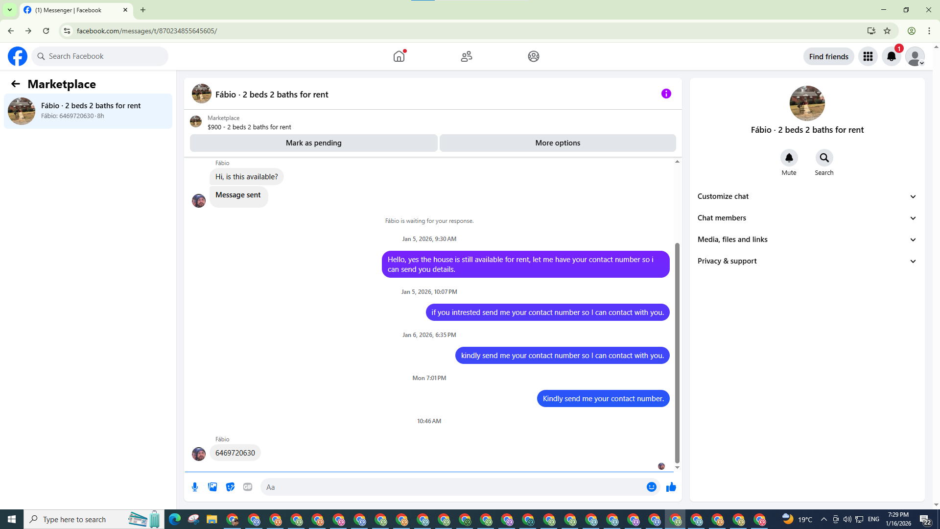Open the conversation information icon
940x529 pixels.
[x=666, y=94]
